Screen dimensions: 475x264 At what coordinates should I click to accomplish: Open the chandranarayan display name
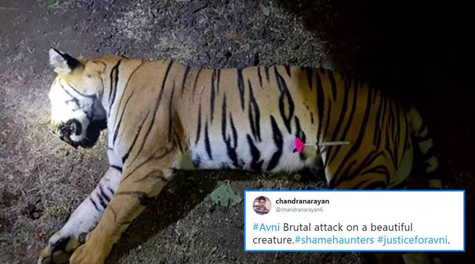302,201
